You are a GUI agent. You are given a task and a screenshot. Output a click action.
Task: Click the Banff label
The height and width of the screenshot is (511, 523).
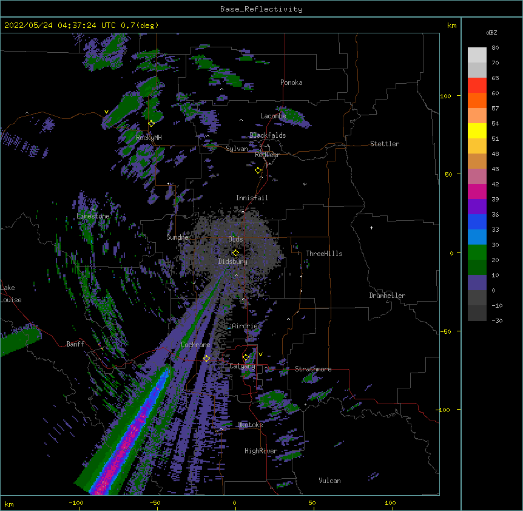(x=75, y=344)
